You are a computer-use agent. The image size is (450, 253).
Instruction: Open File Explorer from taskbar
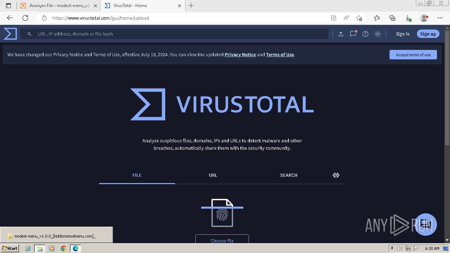(40, 248)
